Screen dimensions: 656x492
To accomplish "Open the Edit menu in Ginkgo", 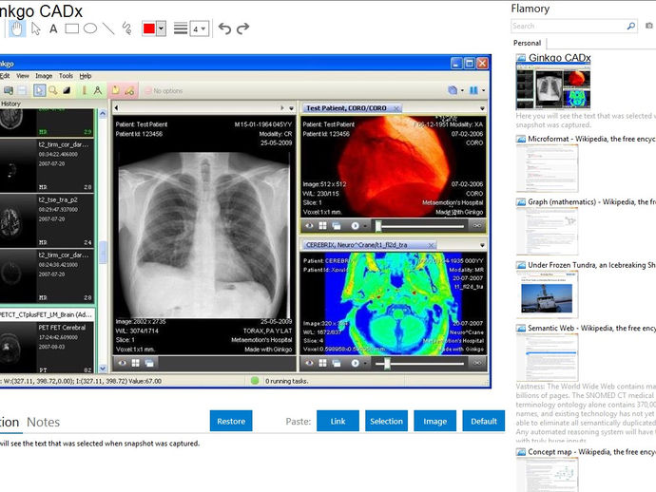I will pos(5,76).
